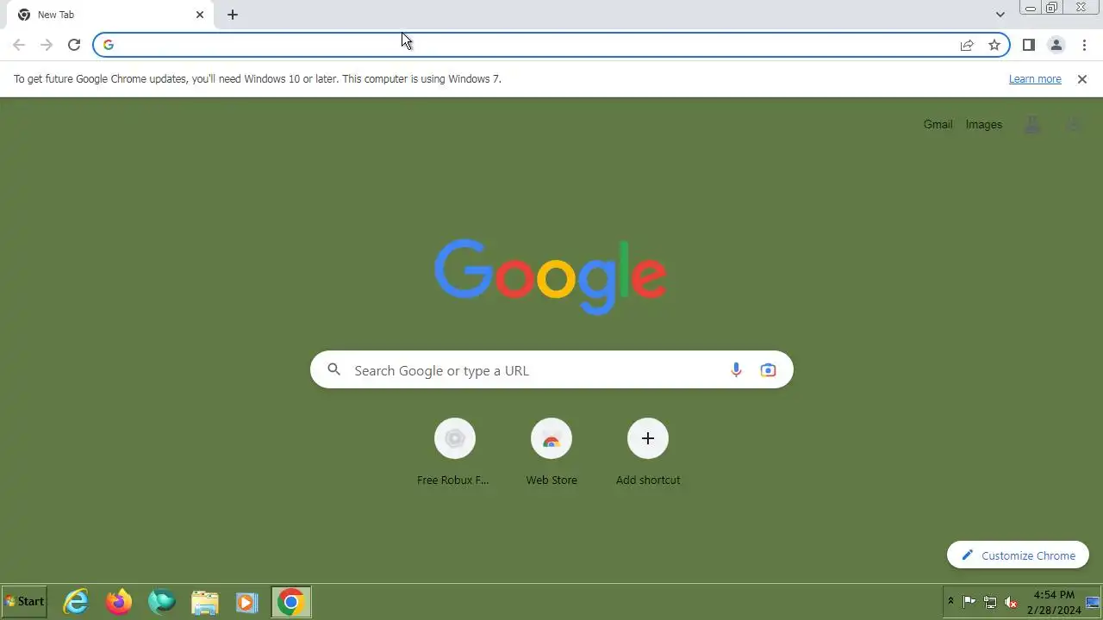Screen dimensions: 1103x620
Task: Open the network tray icon
Action: [990, 602]
